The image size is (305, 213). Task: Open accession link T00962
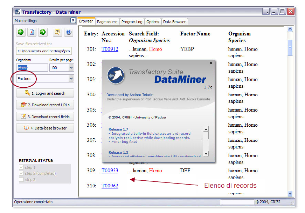pos(110,186)
